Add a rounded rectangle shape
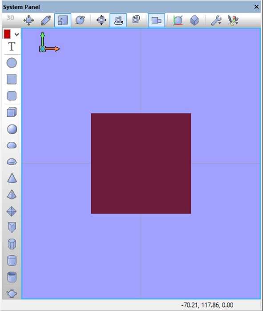The width and height of the screenshot is (263, 311). 12,96
